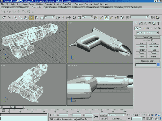Open the Modifiers menu
This screenshot has width=162, height=121.
[39, 4]
